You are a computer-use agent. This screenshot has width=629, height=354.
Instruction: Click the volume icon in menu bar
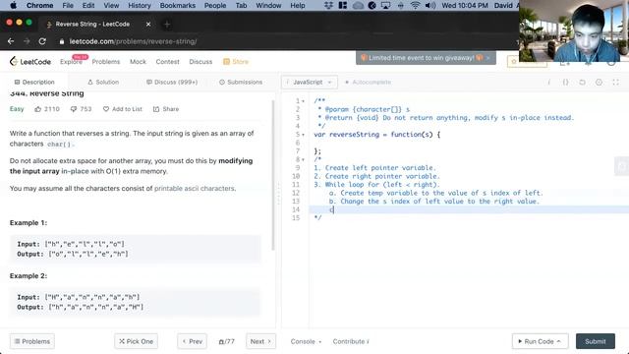[430, 5]
